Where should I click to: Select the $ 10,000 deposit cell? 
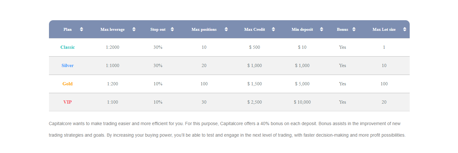pos(302,102)
